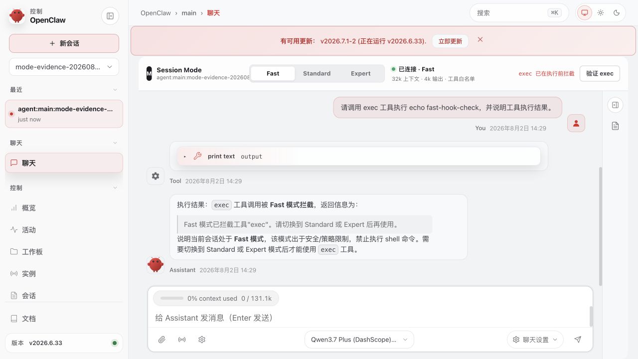This screenshot has width=638, height=359.
Task: Attach a file with paperclip icon
Action: [161, 340]
